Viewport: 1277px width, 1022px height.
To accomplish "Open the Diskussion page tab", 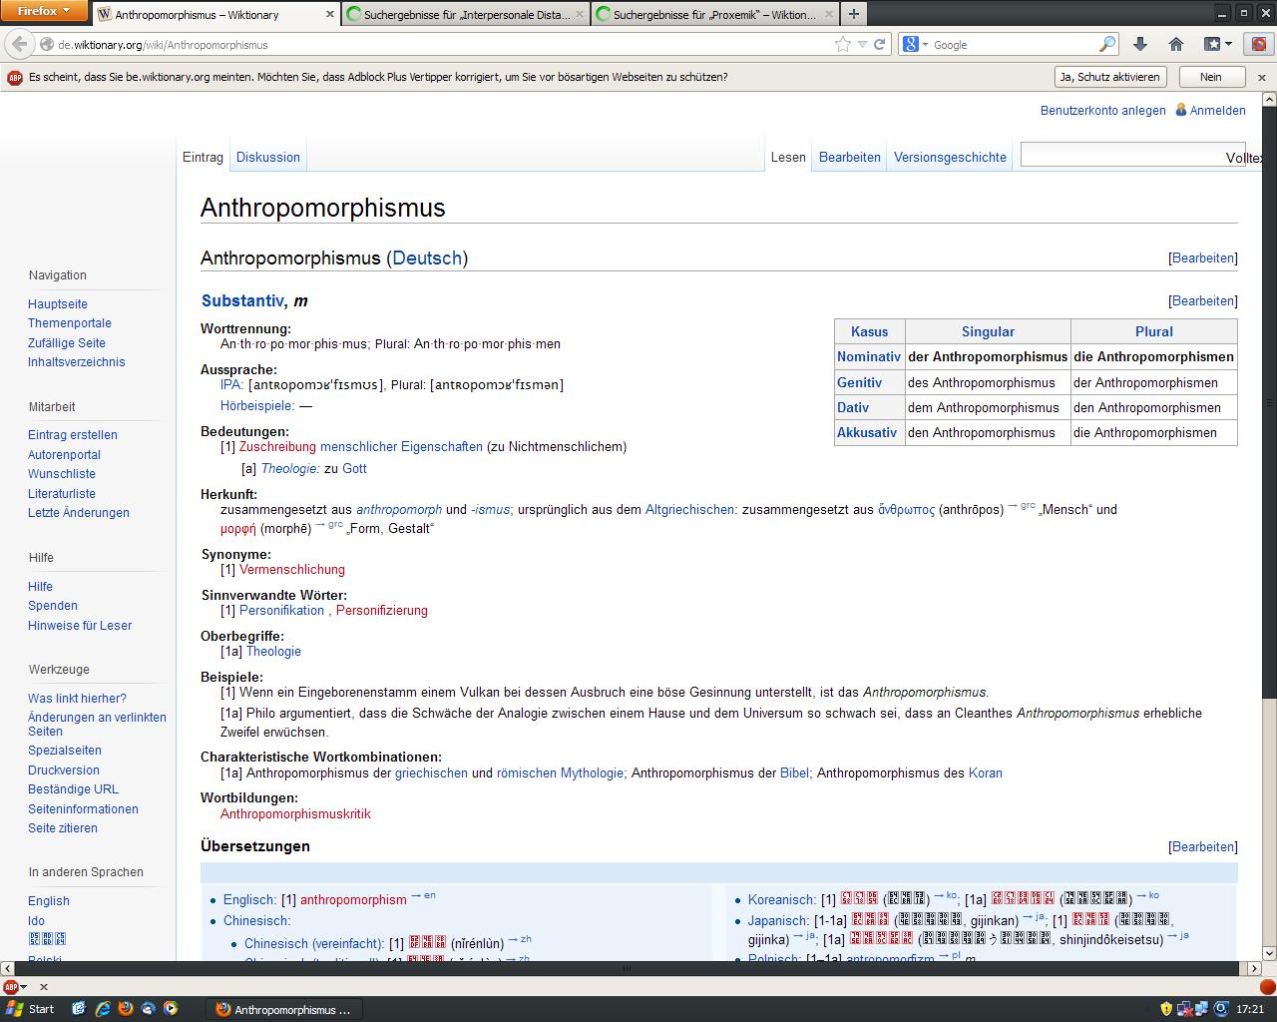I will tap(267, 157).
